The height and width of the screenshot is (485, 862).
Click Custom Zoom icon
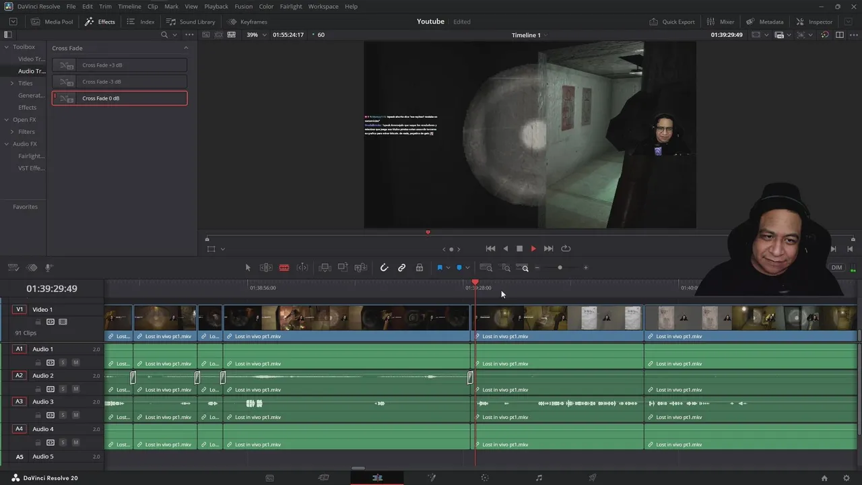pos(523,267)
